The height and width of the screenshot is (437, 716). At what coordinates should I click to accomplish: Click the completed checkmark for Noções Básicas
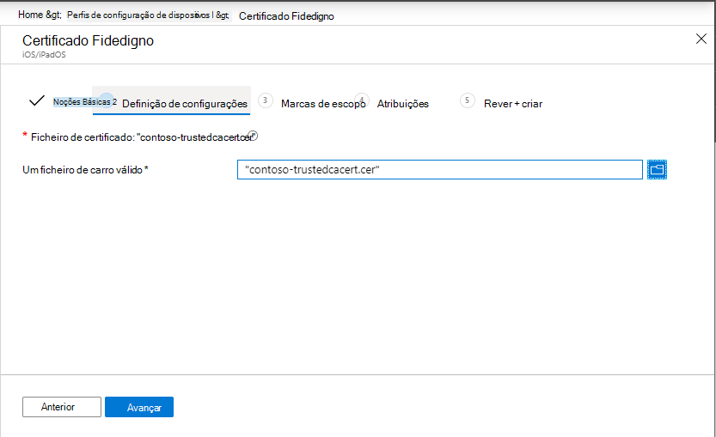[36, 100]
